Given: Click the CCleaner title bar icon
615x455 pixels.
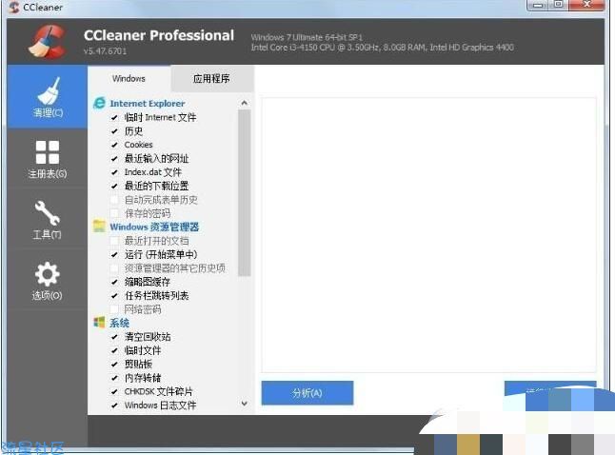Looking at the screenshot, I should [13, 7].
